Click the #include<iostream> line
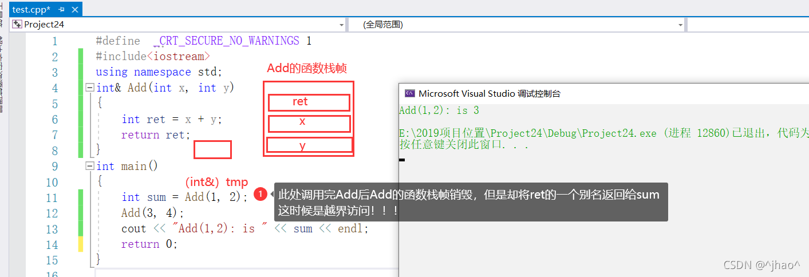 click(x=153, y=57)
